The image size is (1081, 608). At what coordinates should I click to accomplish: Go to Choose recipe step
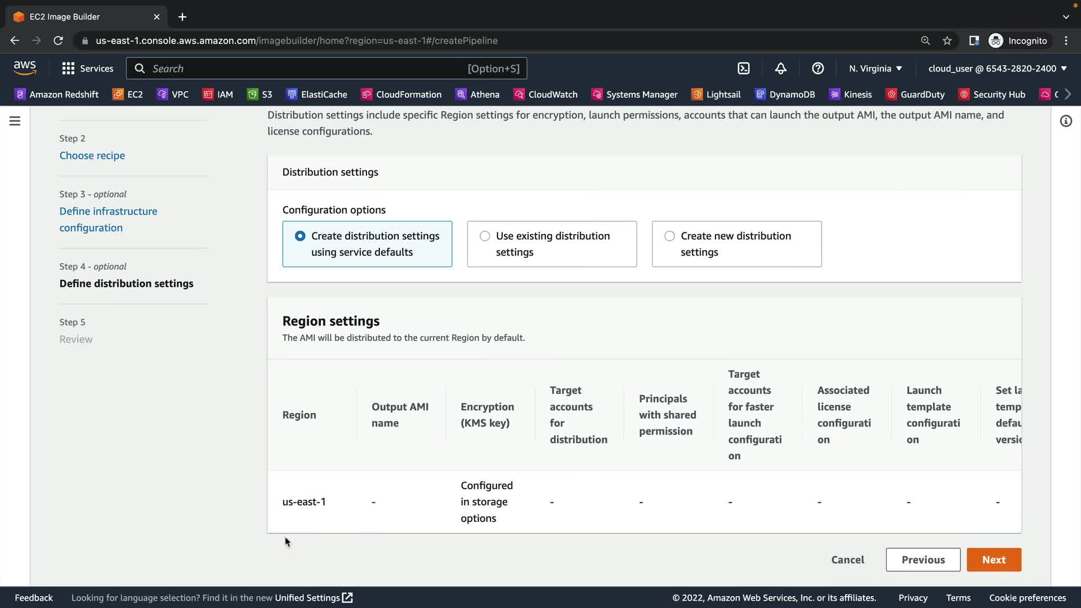pyautogui.click(x=92, y=155)
